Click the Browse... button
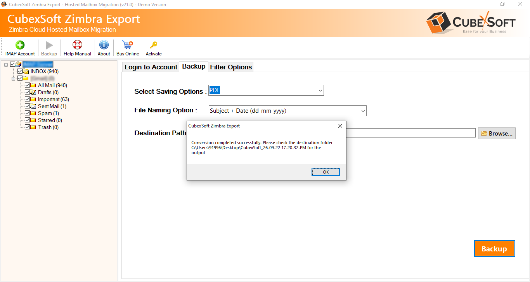Image resolution: width=530 pixels, height=282 pixels. pos(497,133)
